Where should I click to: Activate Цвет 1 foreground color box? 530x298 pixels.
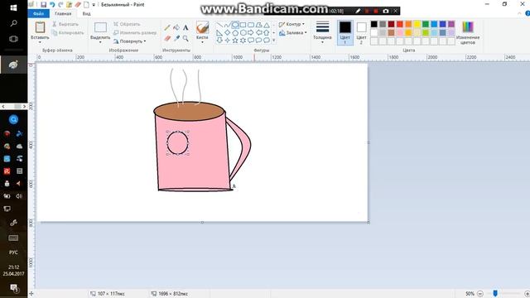[x=344, y=32]
